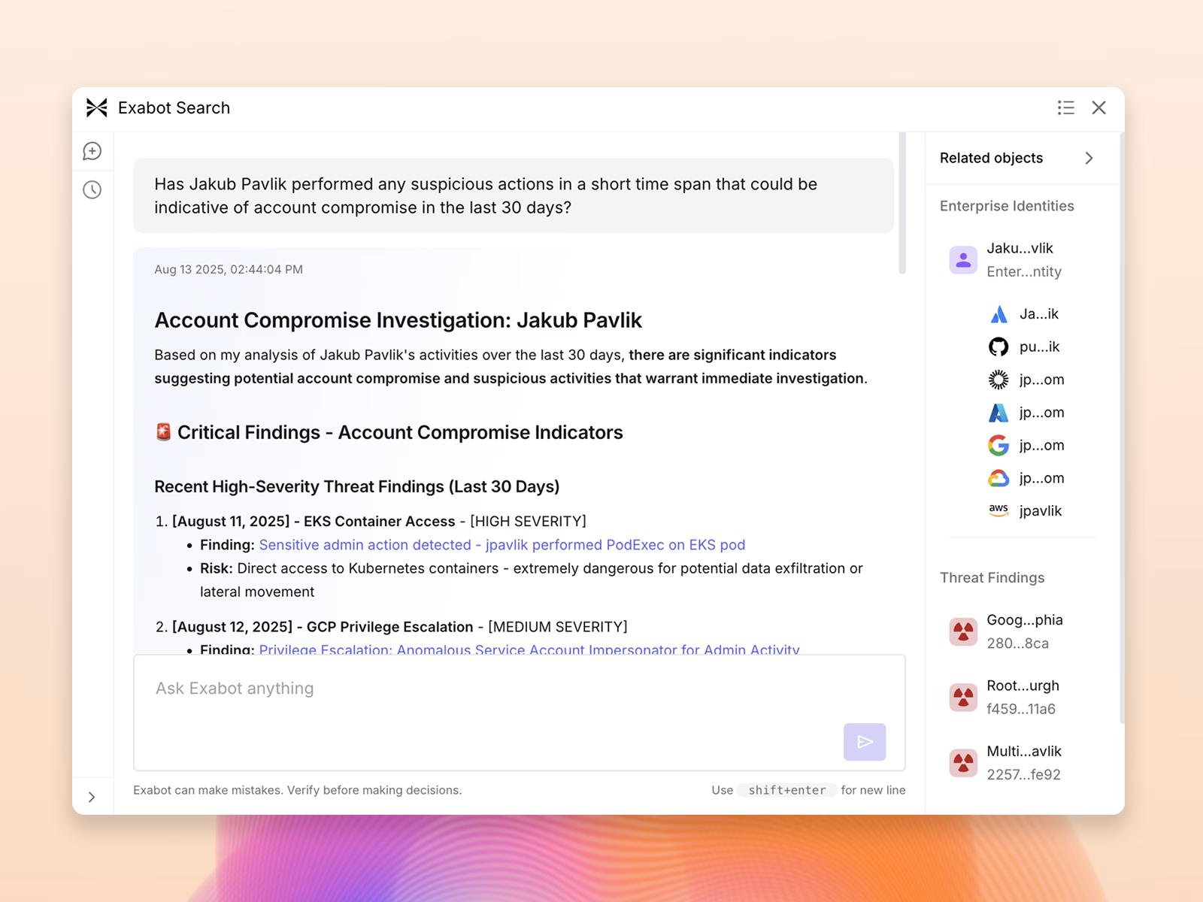Start a new chat with the plus bubble icon

pyautogui.click(x=92, y=151)
